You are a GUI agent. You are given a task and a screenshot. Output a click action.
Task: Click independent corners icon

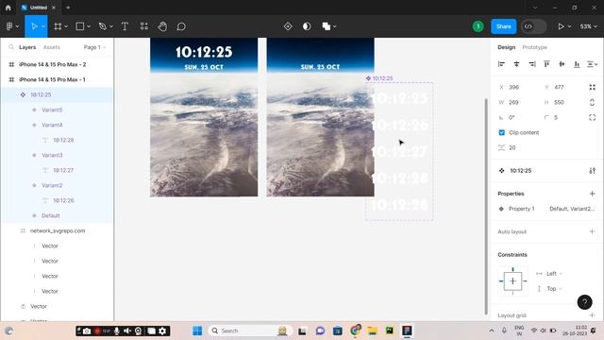tap(592, 117)
